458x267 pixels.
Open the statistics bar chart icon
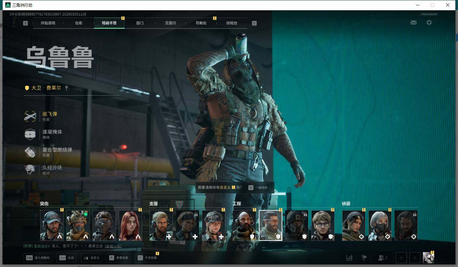[349, 258]
